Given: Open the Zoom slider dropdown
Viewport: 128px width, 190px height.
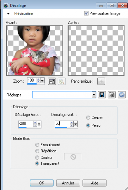Looking at the screenshot, I should click(x=42, y=80).
